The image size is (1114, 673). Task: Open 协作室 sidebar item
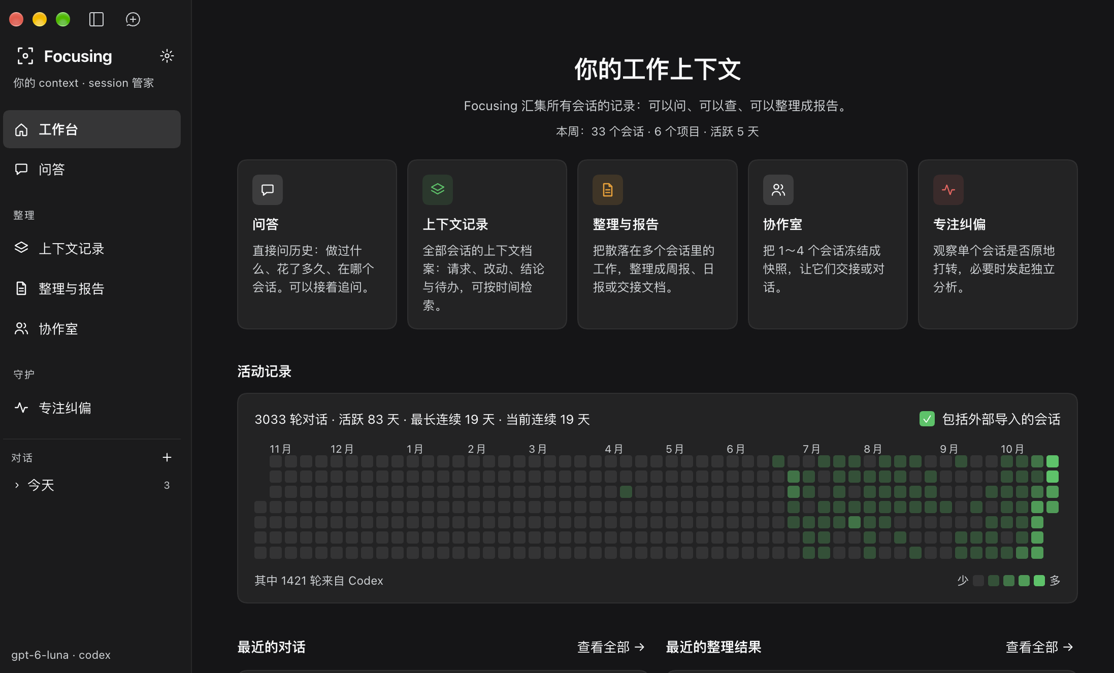click(92, 329)
